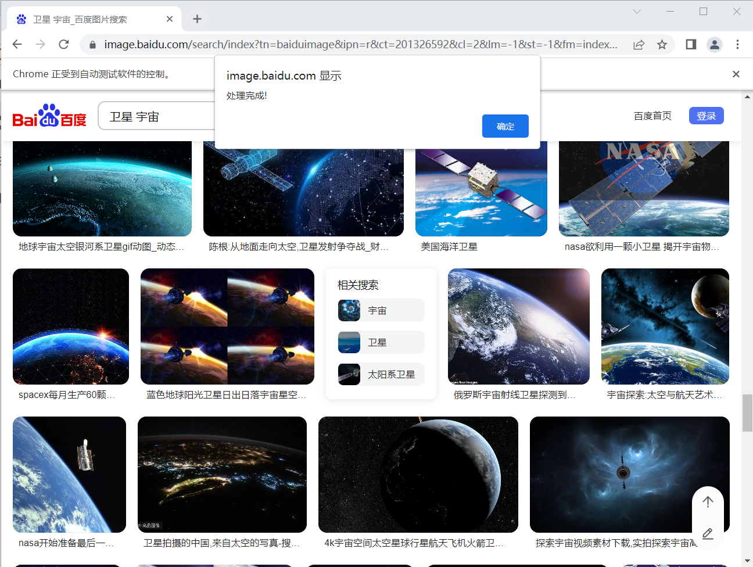The image size is (753, 567).
Task: Open the browser side panel icon
Action: click(x=690, y=44)
